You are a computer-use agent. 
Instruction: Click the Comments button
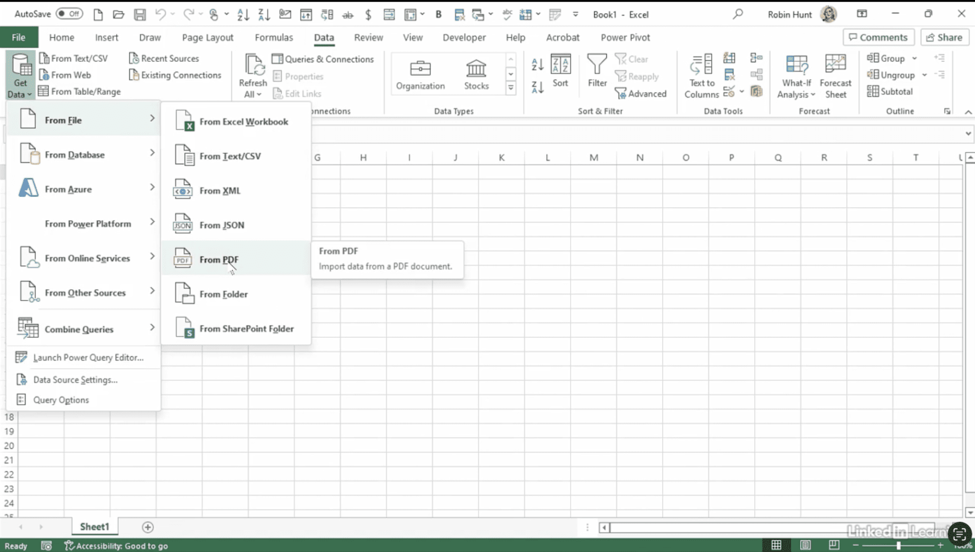(878, 37)
